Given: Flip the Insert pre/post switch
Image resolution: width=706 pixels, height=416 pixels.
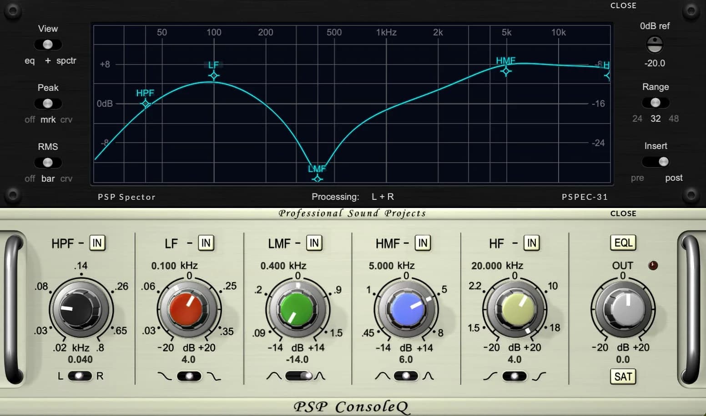Looking at the screenshot, I should pos(656,162).
